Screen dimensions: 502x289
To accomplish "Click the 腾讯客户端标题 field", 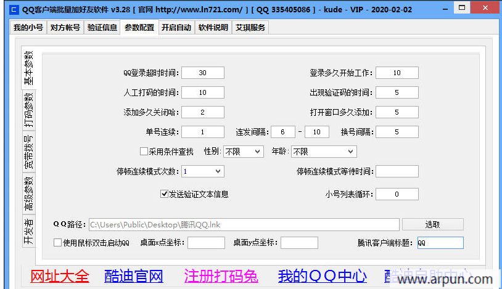I will [440, 243].
